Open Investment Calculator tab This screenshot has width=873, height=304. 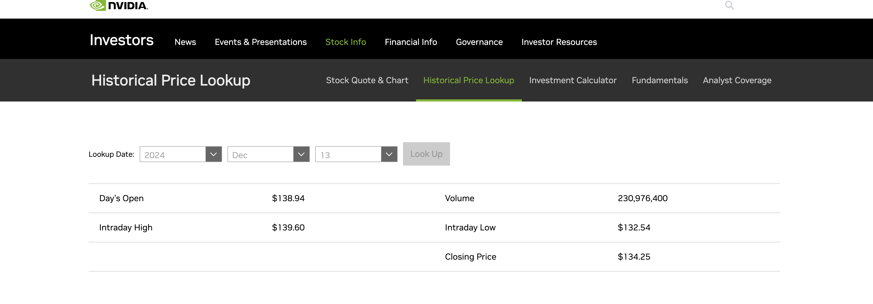tap(572, 80)
